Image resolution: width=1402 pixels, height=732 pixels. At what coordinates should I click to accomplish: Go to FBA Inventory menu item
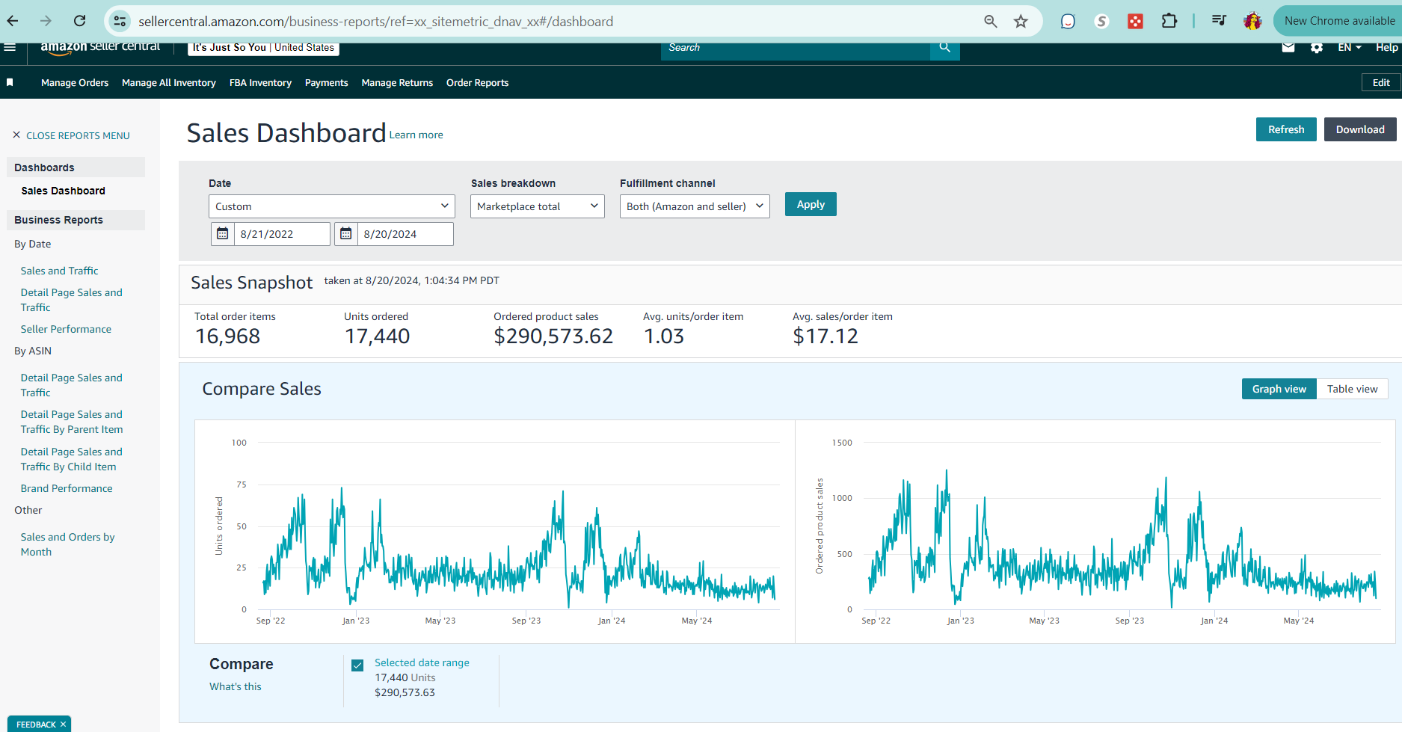[x=260, y=83]
